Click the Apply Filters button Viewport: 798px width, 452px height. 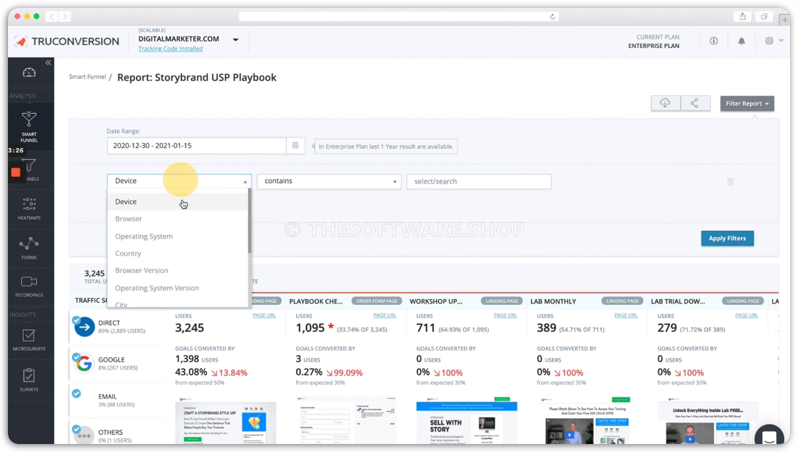coord(727,238)
